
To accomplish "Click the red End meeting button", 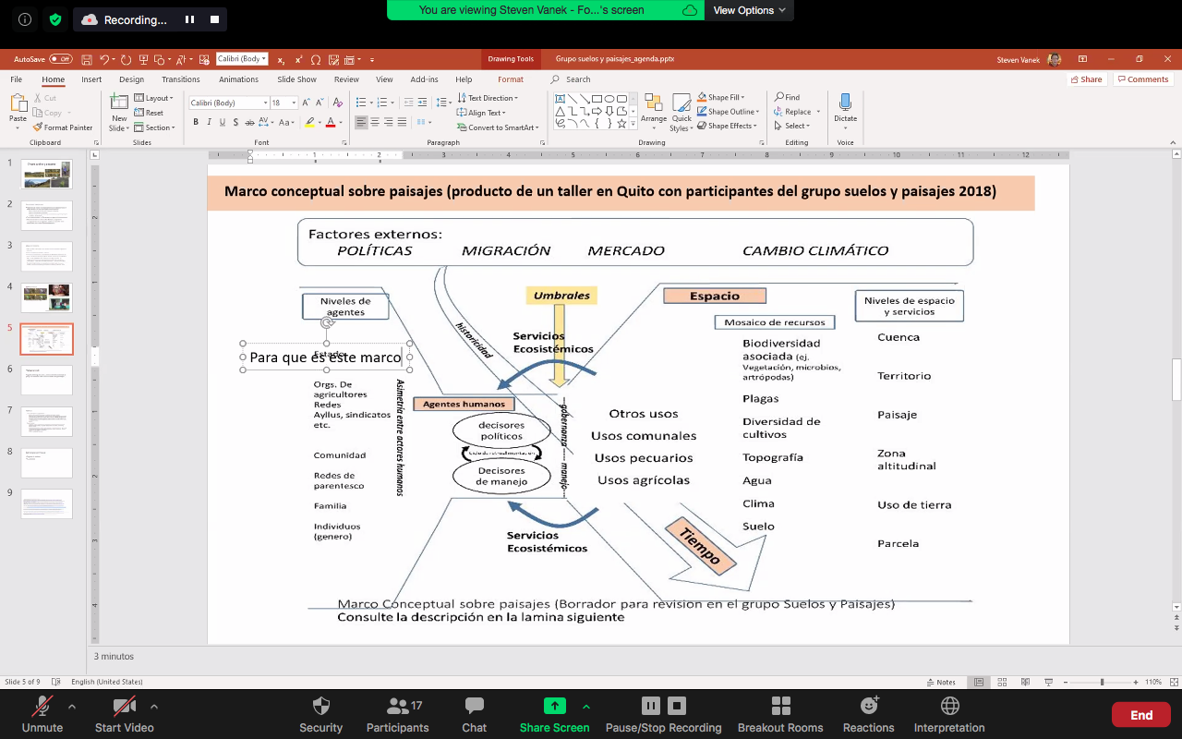I will tap(1140, 714).
